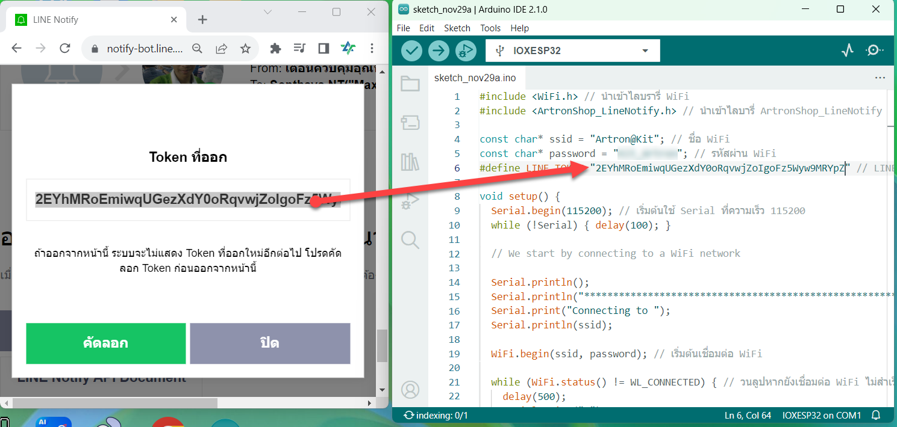Reload the LINE Notify page

click(65, 48)
